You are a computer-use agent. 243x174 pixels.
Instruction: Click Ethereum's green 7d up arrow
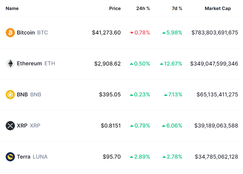(x=161, y=64)
